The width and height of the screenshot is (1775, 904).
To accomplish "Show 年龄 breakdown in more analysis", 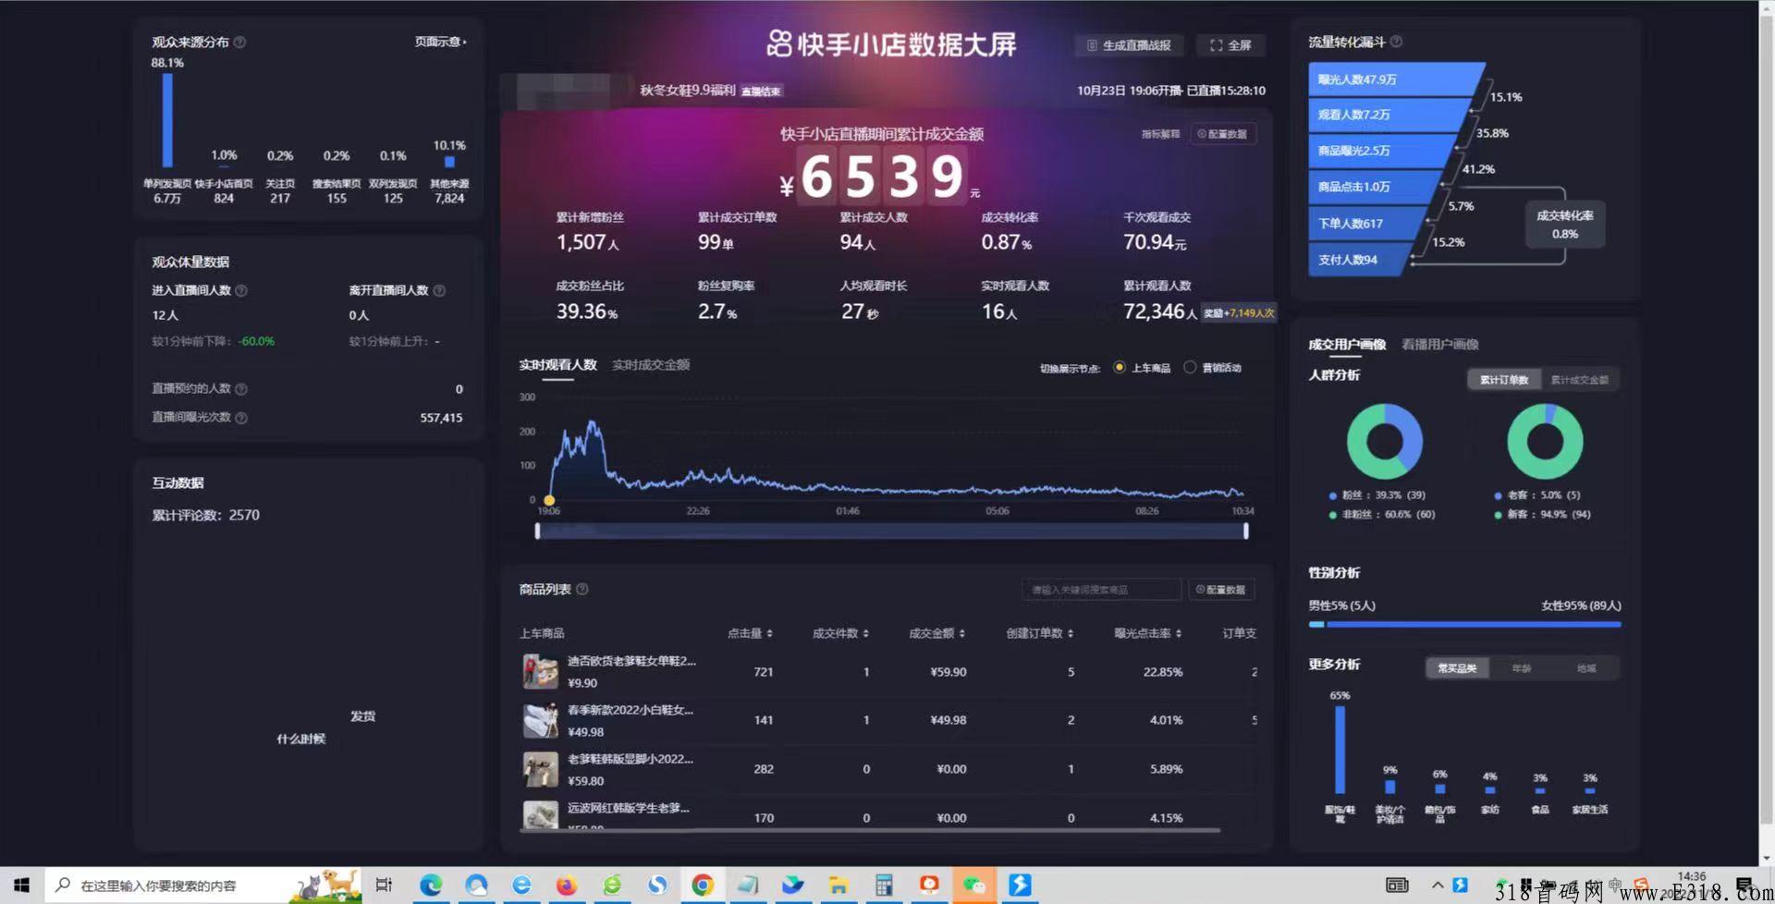I will click(1521, 668).
